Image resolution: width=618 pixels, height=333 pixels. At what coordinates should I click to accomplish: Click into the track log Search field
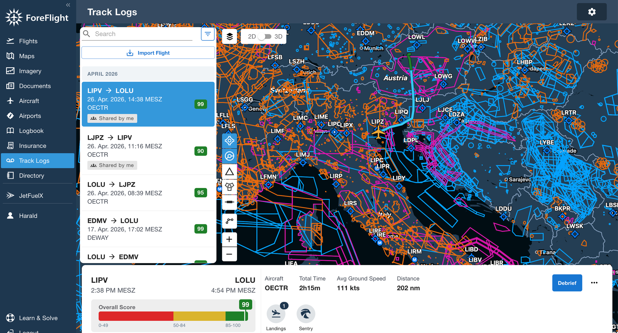point(143,34)
